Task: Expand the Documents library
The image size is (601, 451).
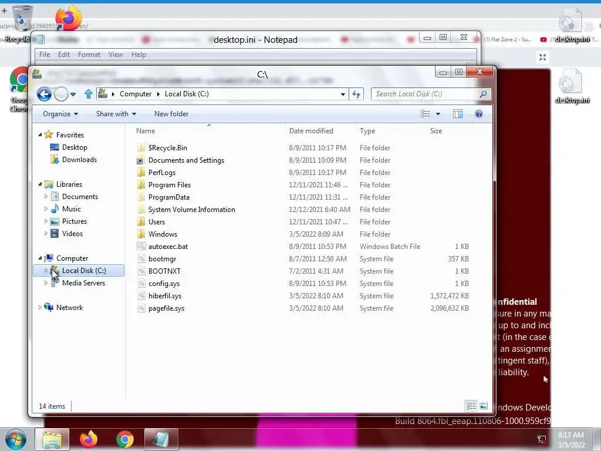Action: pyautogui.click(x=46, y=197)
